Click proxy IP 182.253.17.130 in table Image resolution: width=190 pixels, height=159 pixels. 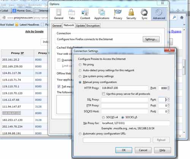pyautogui.click(x=12, y=120)
